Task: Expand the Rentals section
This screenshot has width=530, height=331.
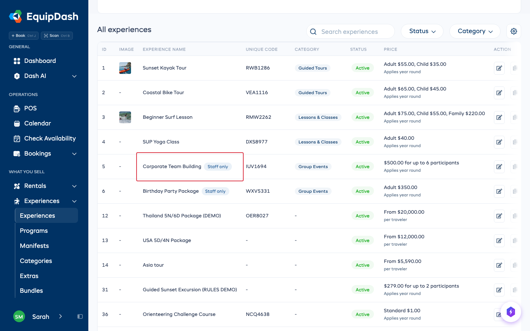Action: click(x=74, y=186)
